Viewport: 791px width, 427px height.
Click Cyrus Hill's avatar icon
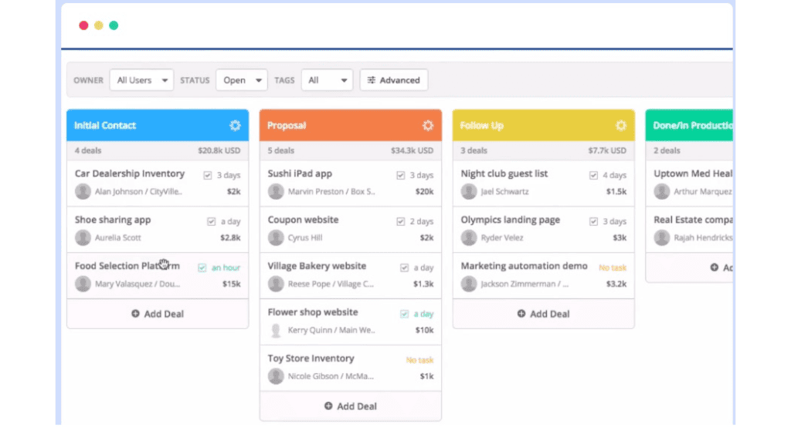point(276,237)
